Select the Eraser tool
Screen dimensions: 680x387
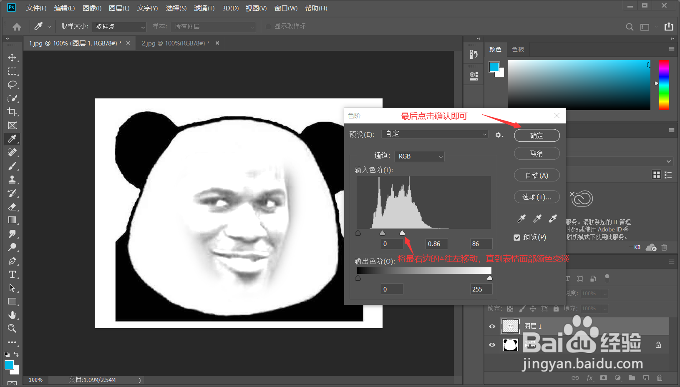pyautogui.click(x=12, y=206)
